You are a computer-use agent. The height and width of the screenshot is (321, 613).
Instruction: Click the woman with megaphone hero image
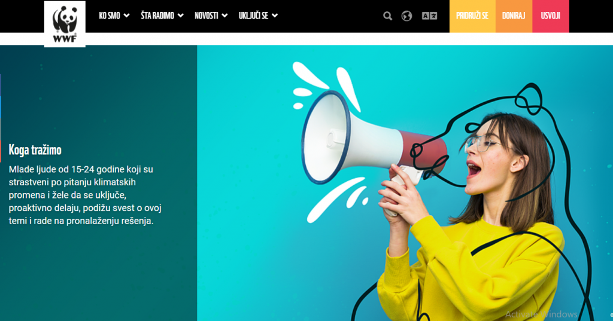coord(405,183)
